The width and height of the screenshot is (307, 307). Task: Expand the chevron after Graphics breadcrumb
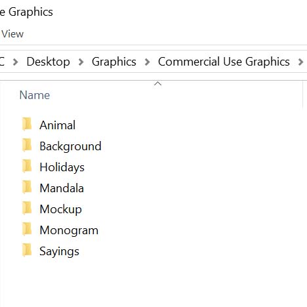148,62
